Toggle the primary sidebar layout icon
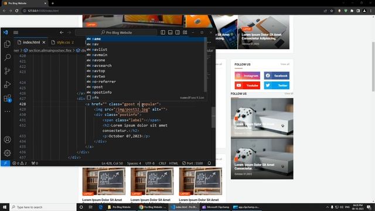The image size is (375, 211). point(163,33)
